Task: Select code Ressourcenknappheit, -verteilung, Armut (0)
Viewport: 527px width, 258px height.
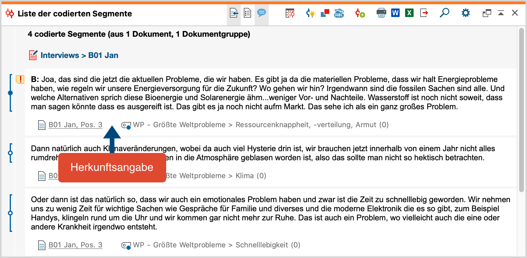Action: [x=312, y=125]
